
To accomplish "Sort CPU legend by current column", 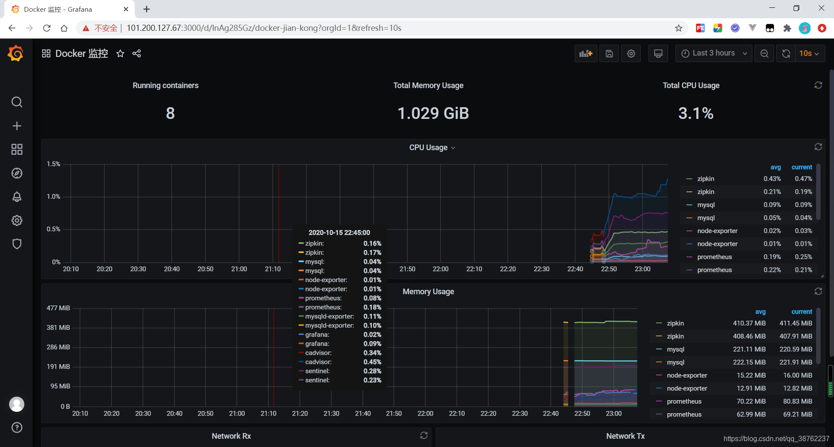I will pos(801,167).
